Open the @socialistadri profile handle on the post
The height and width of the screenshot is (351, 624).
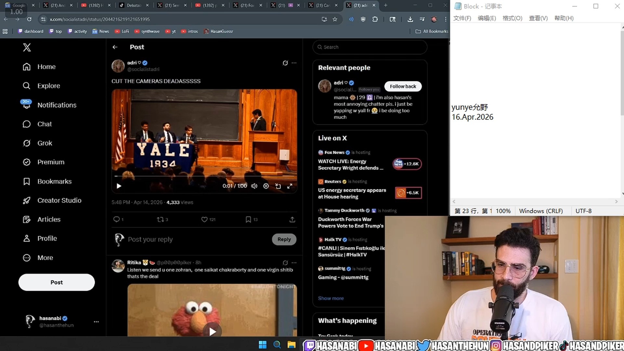[x=143, y=69]
